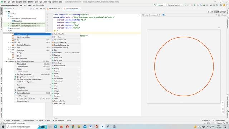Open the Android view selector dropdown

(9, 9)
